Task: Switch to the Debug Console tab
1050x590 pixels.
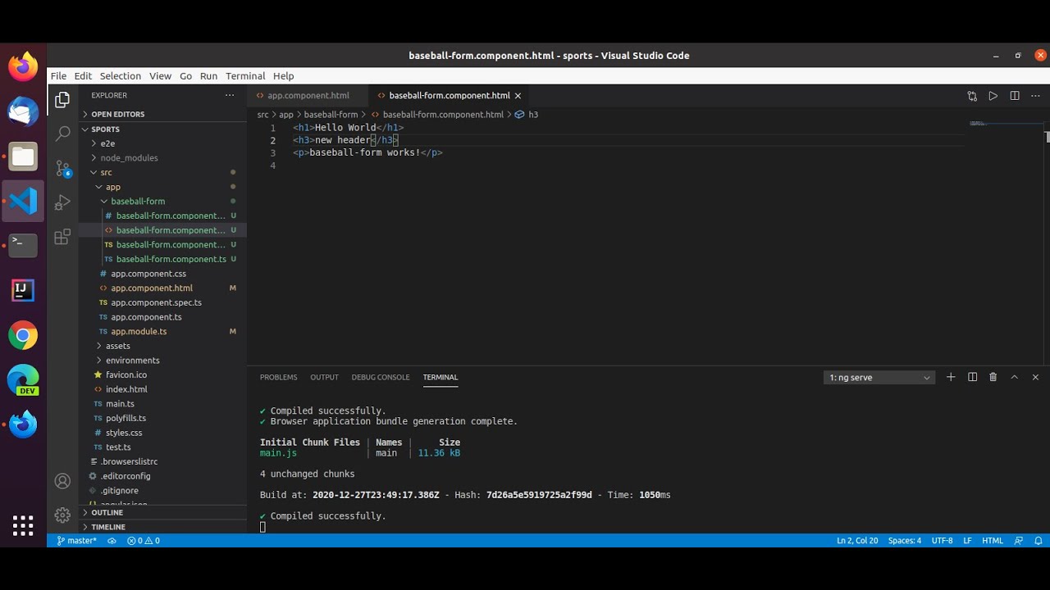Action: click(x=381, y=378)
